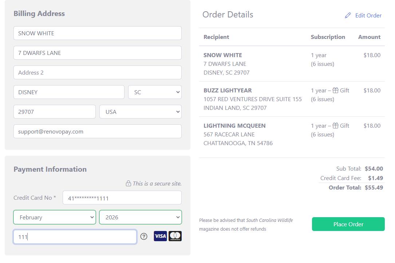Open the Edit Order link
This screenshot has height=263, width=395.
click(x=368, y=15)
